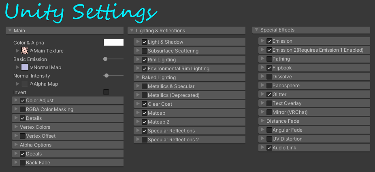Image resolution: width=375 pixels, height=172 pixels.
Task: Click the Normal Map object picker circle
Action: pyautogui.click(x=31, y=67)
